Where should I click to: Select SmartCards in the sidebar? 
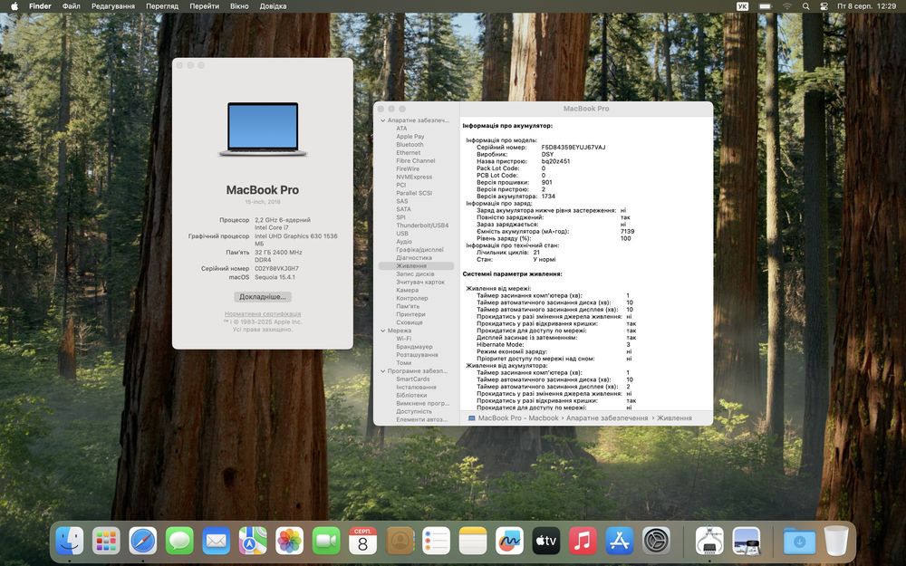(x=413, y=379)
